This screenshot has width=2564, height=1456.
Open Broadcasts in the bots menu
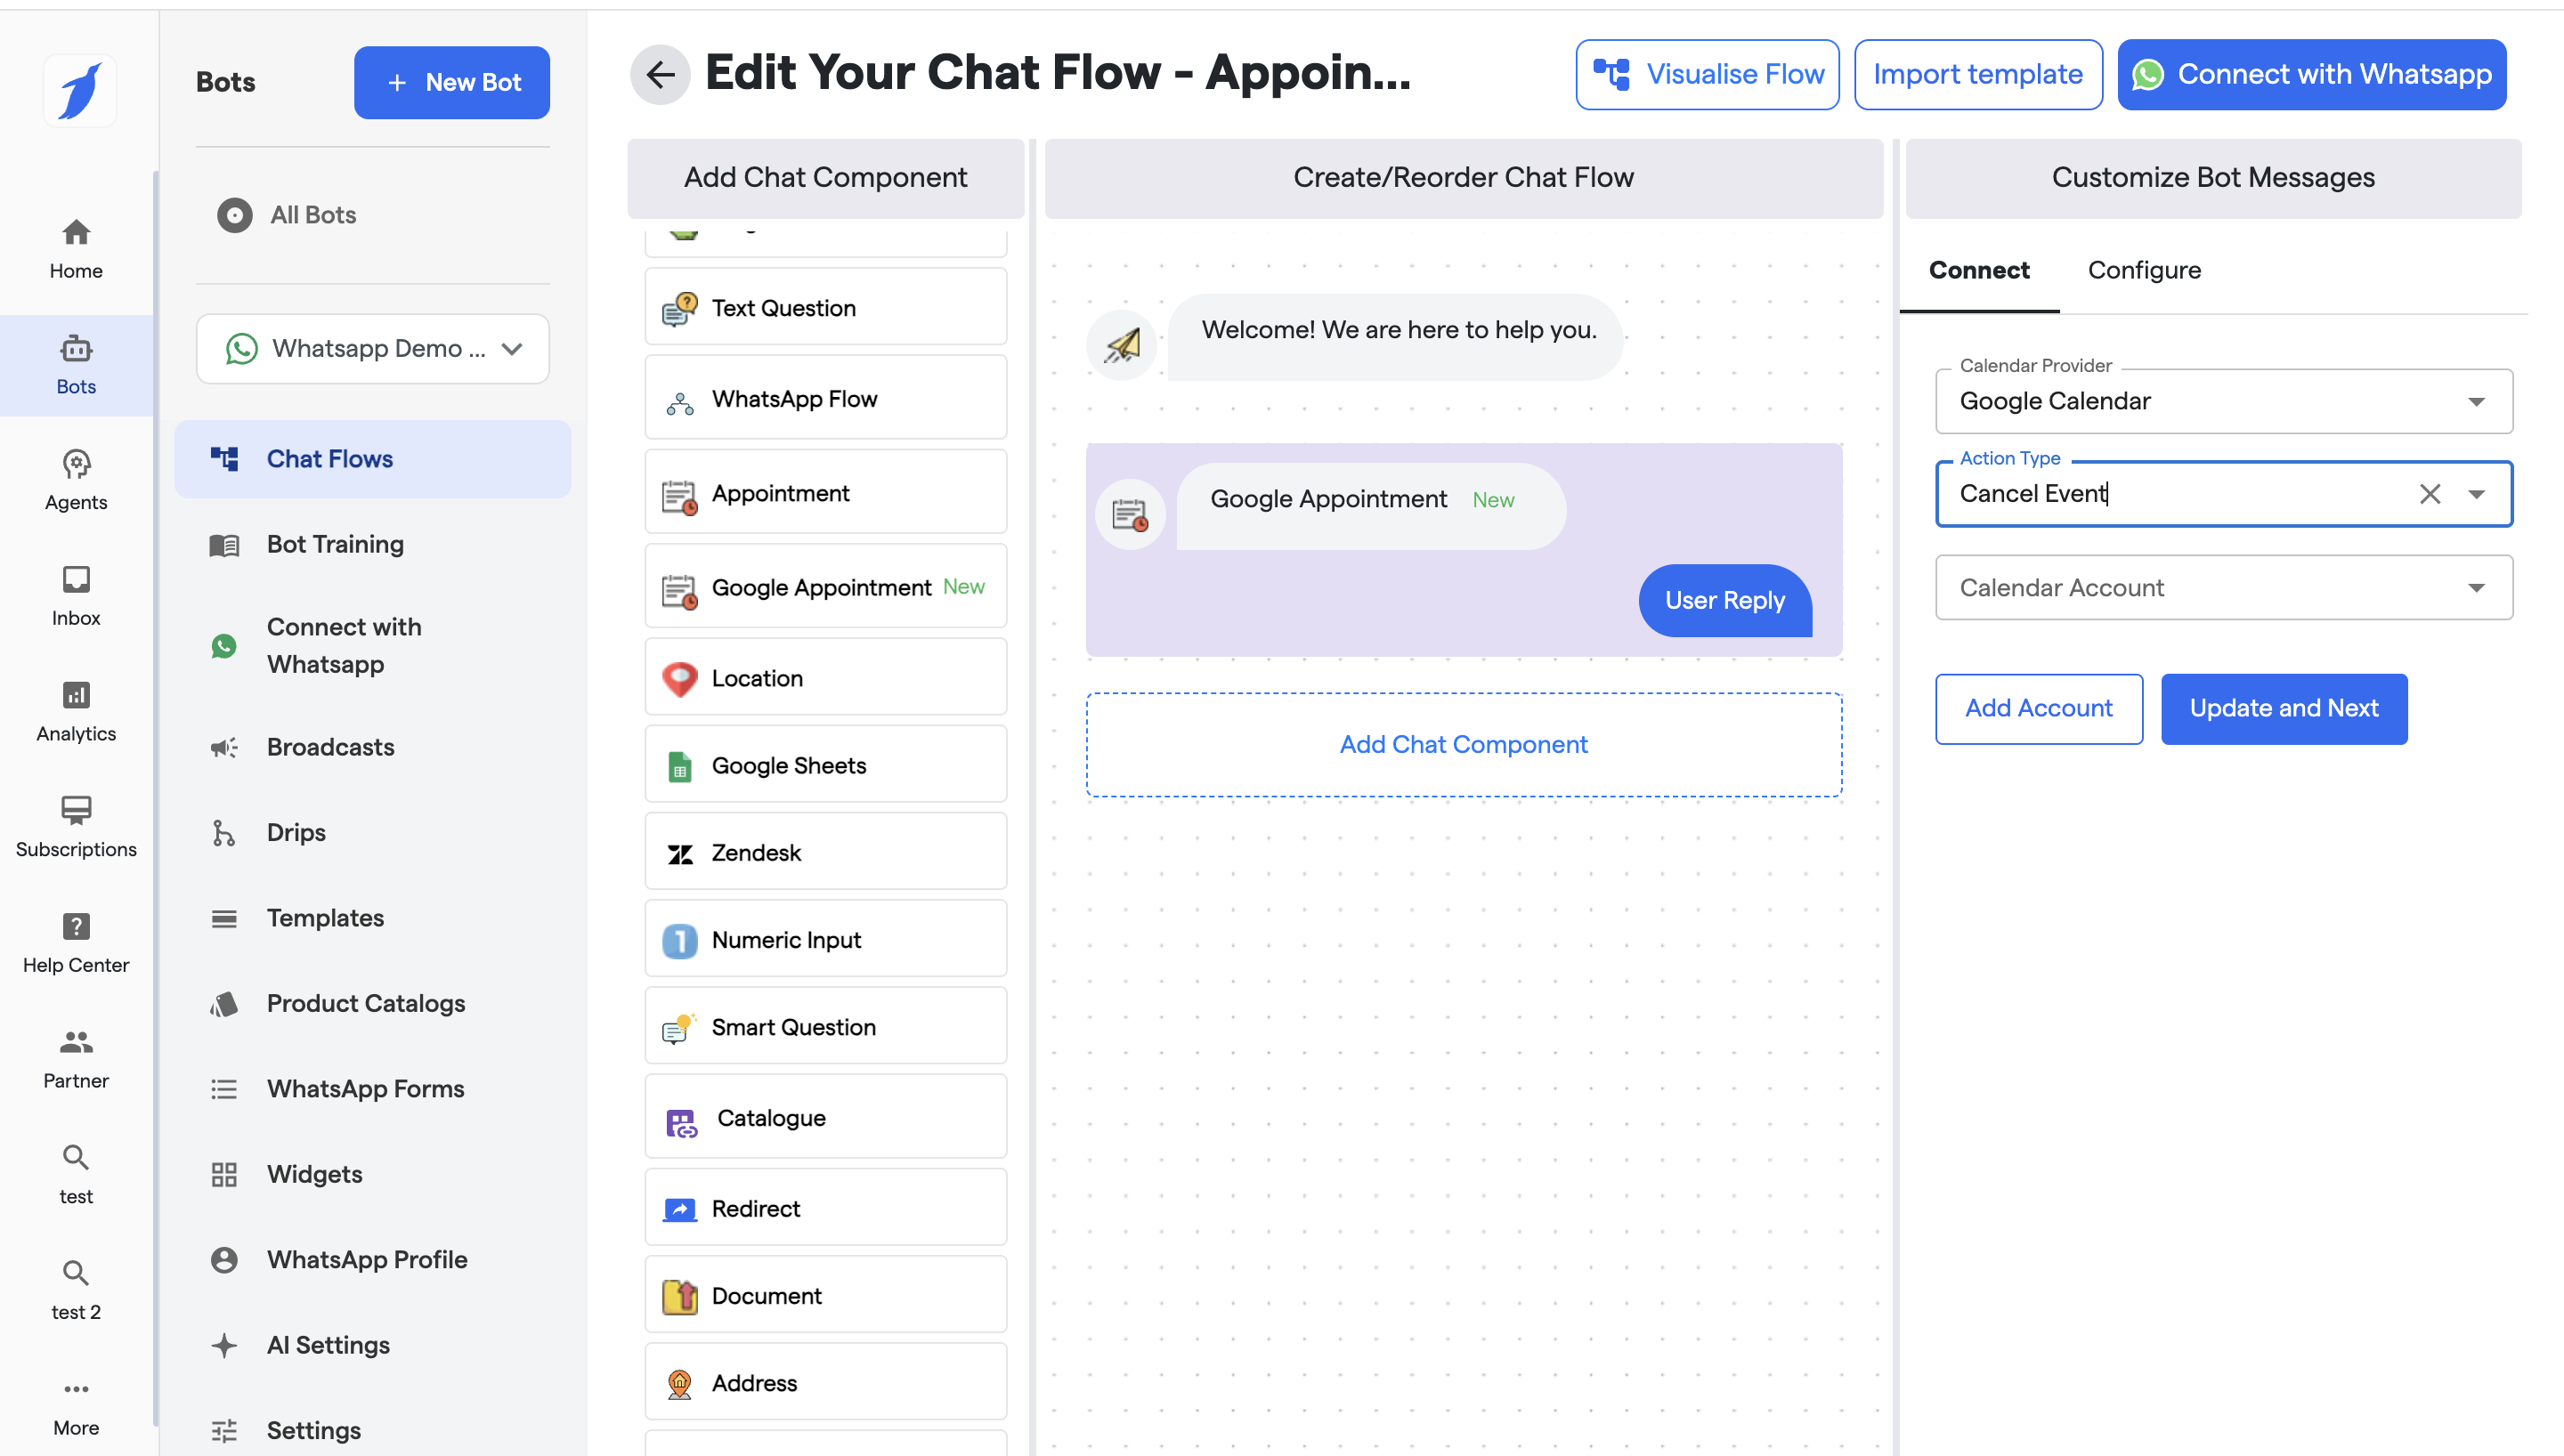pyautogui.click(x=330, y=747)
